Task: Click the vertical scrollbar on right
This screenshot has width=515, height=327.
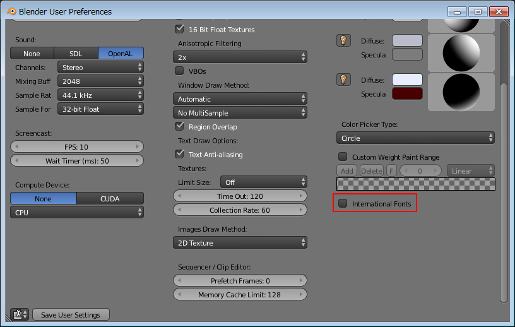Action: pos(504,193)
